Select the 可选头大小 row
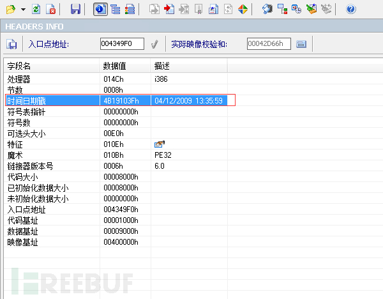The height and width of the screenshot is (299, 383). [116, 134]
